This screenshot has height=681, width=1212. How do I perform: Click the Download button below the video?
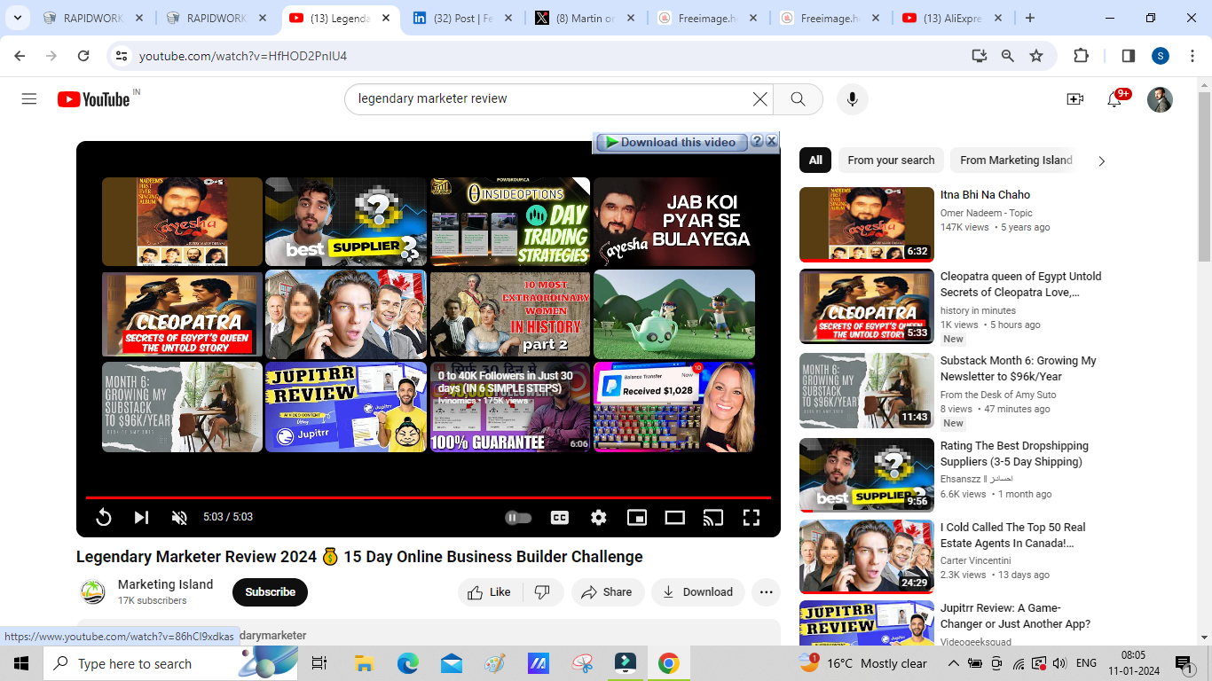698,592
